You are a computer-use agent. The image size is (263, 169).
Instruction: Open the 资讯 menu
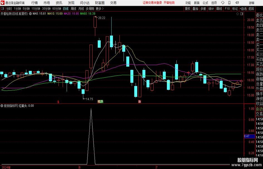tap(59, 3)
